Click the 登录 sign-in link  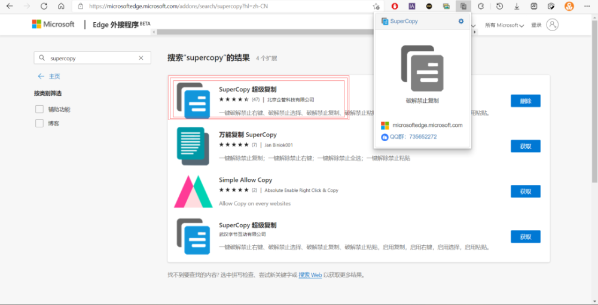click(536, 25)
